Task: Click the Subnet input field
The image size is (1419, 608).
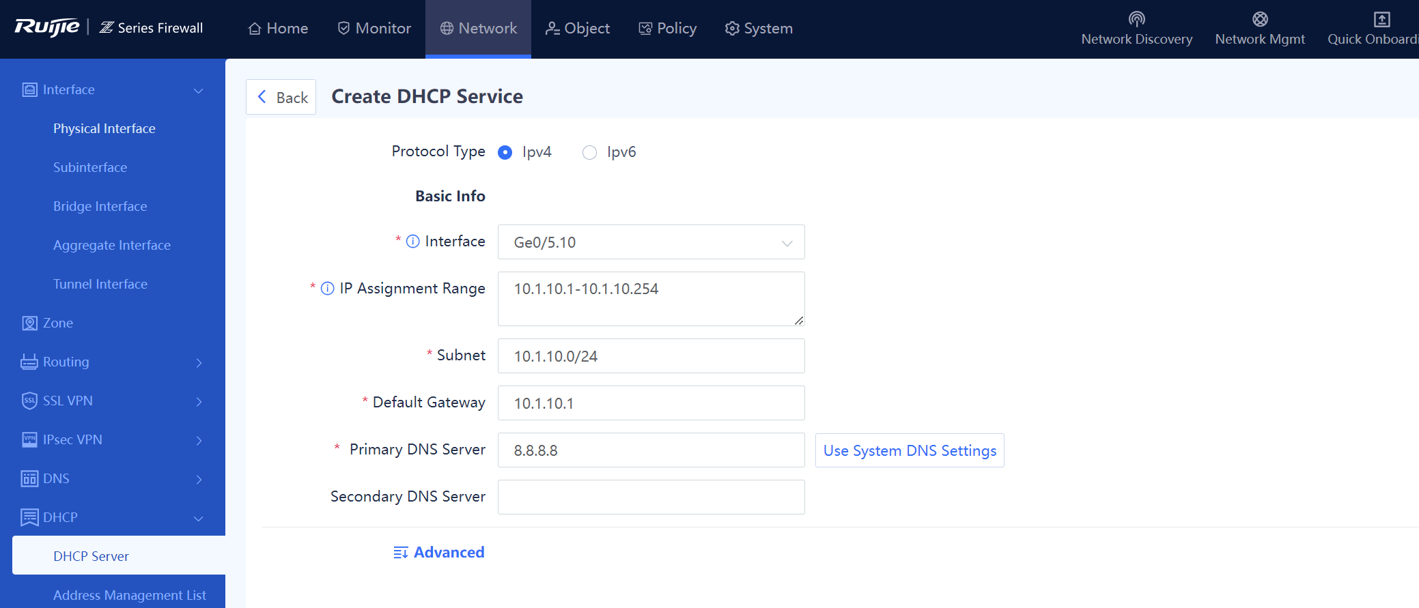Action: 651,356
